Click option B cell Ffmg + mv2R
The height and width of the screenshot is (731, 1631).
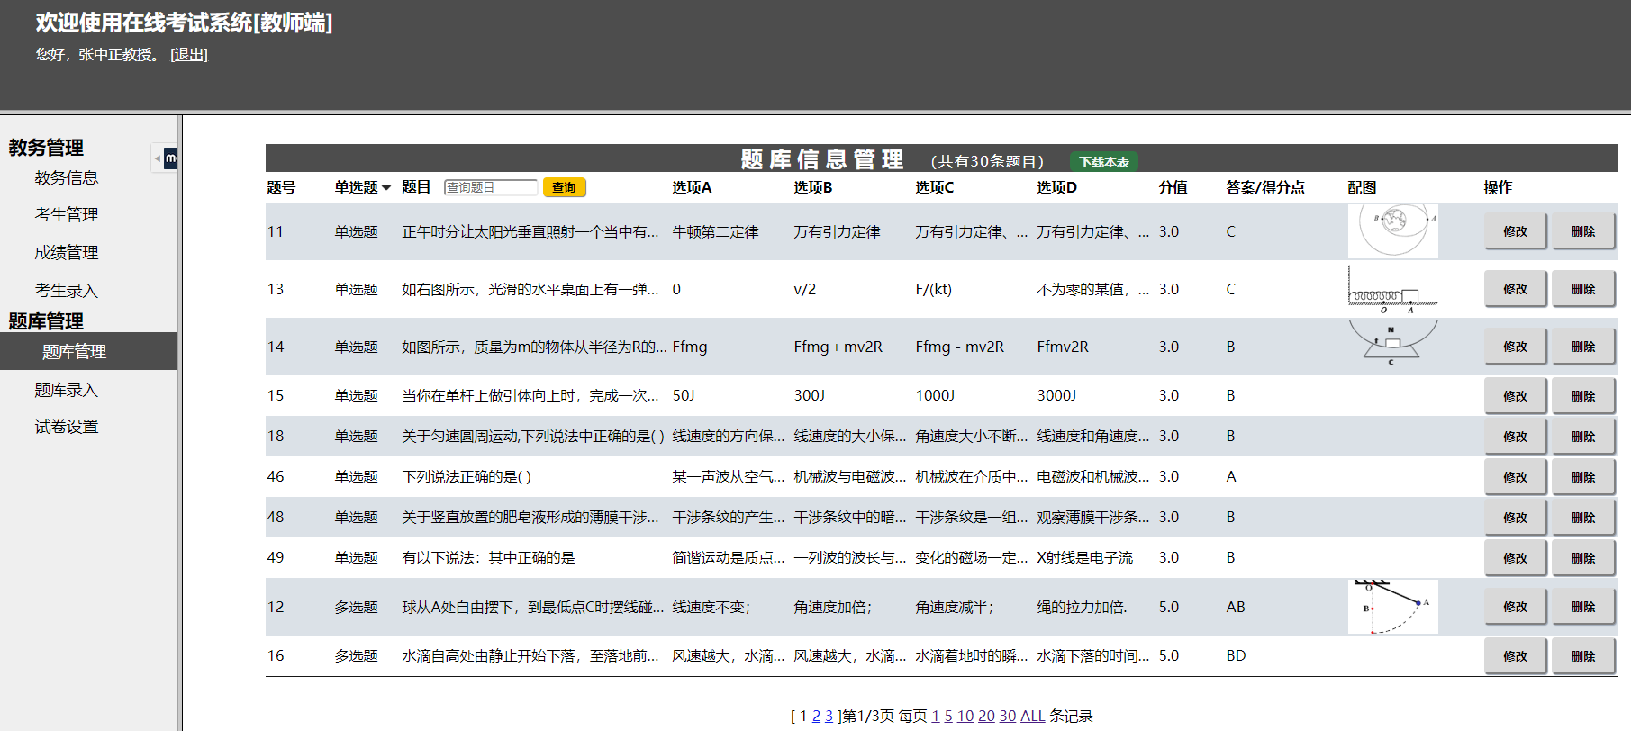[x=838, y=347]
